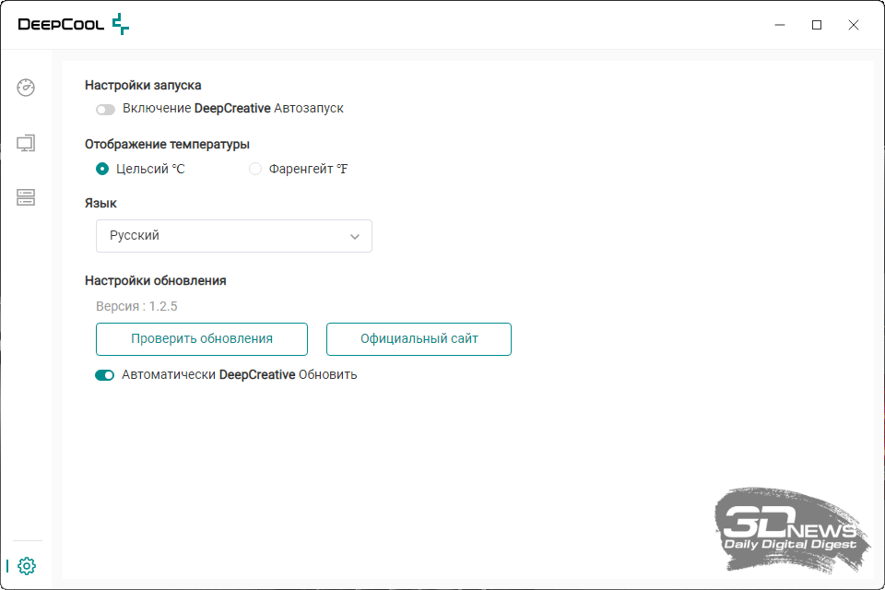The image size is (885, 590).
Task: Open the stacked server devices sidebar icon
Action: pyautogui.click(x=26, y=197)
